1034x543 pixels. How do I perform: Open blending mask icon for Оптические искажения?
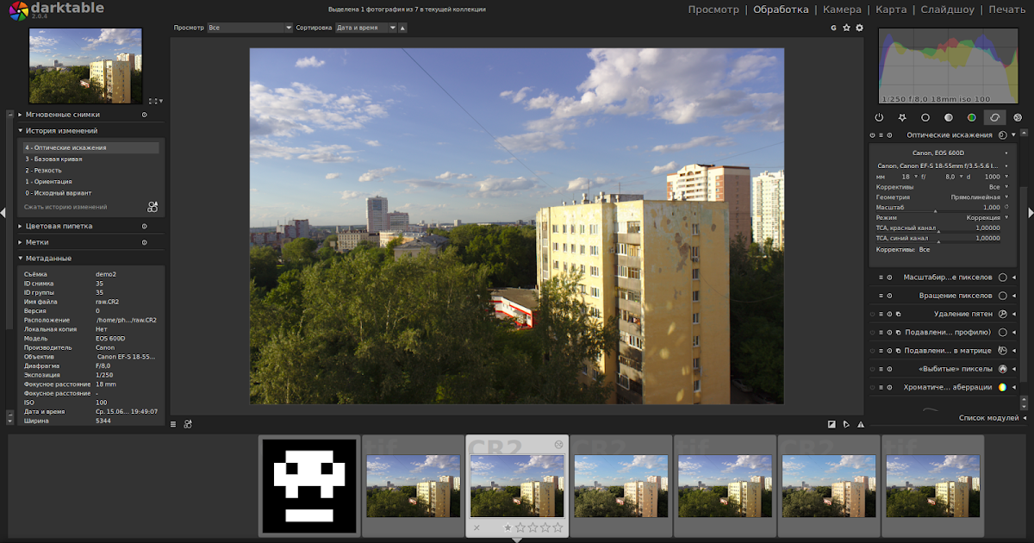pos(1003,135)
